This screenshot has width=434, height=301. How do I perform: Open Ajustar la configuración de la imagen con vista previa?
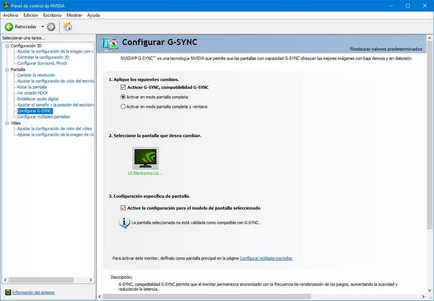(56, 52)
